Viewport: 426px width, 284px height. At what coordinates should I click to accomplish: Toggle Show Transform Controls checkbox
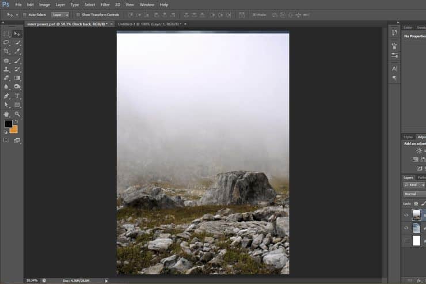coord(78,14)
